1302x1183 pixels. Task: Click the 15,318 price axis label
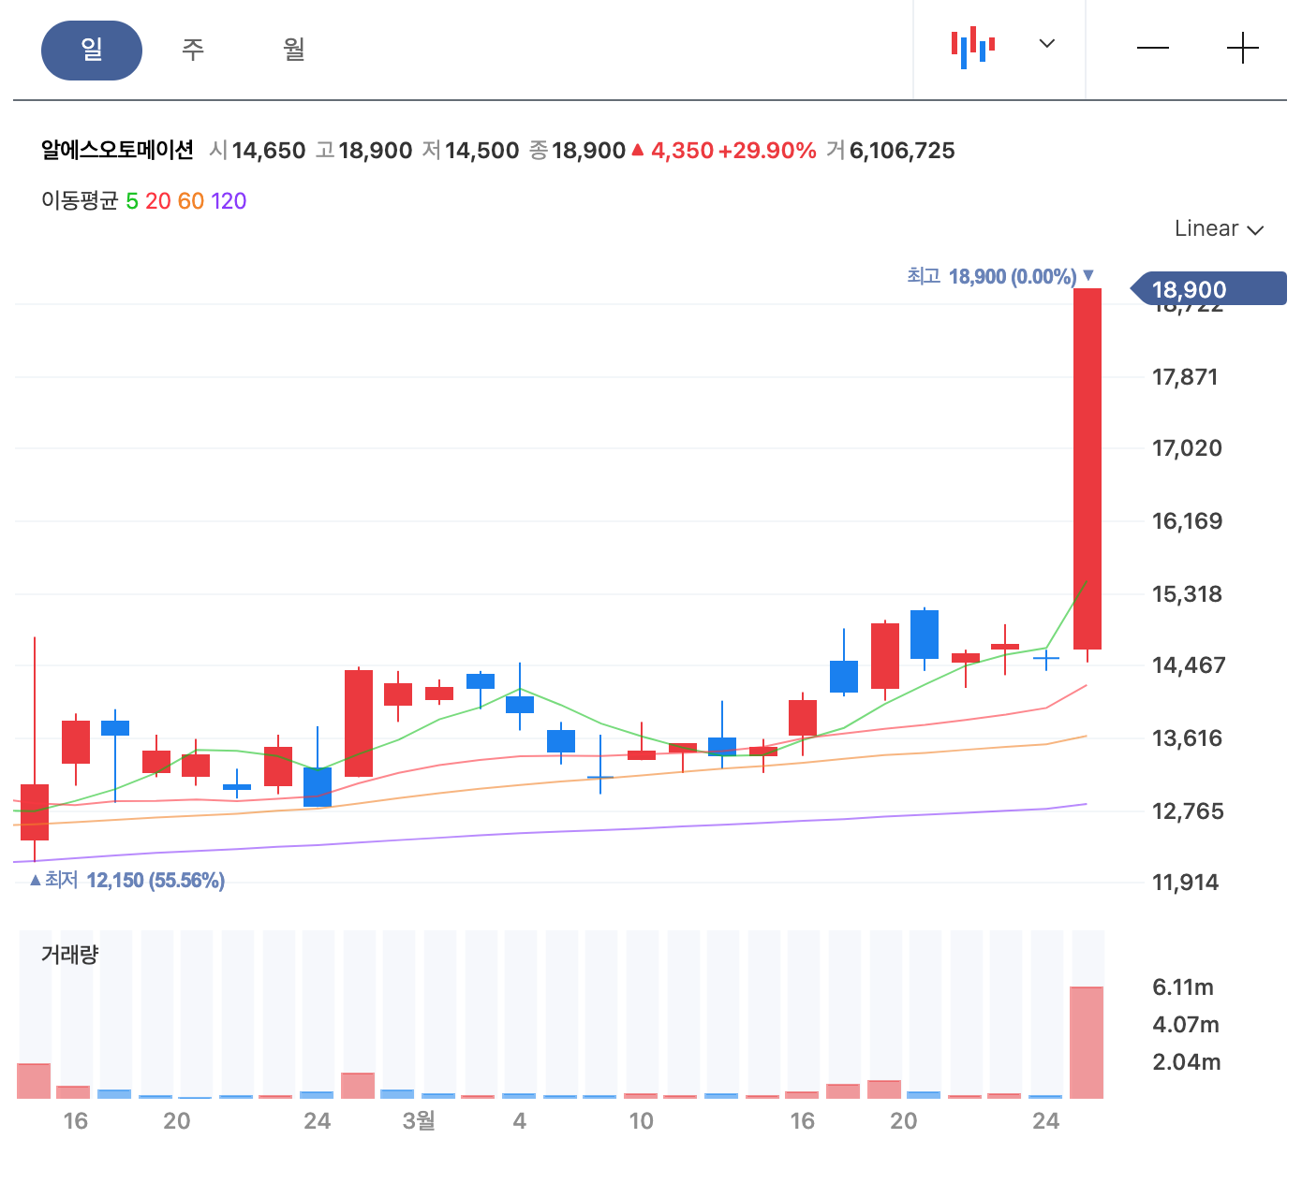[1187, 594]
